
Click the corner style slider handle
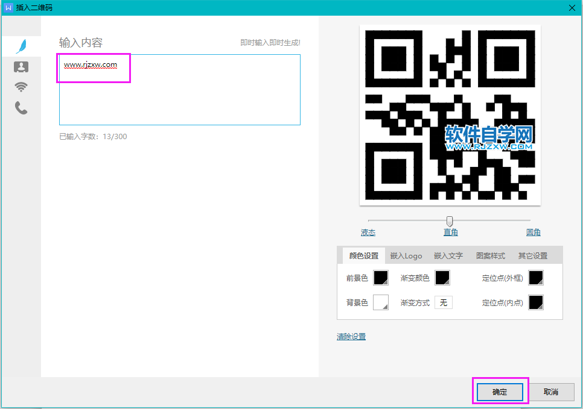[x=449, y=220]
